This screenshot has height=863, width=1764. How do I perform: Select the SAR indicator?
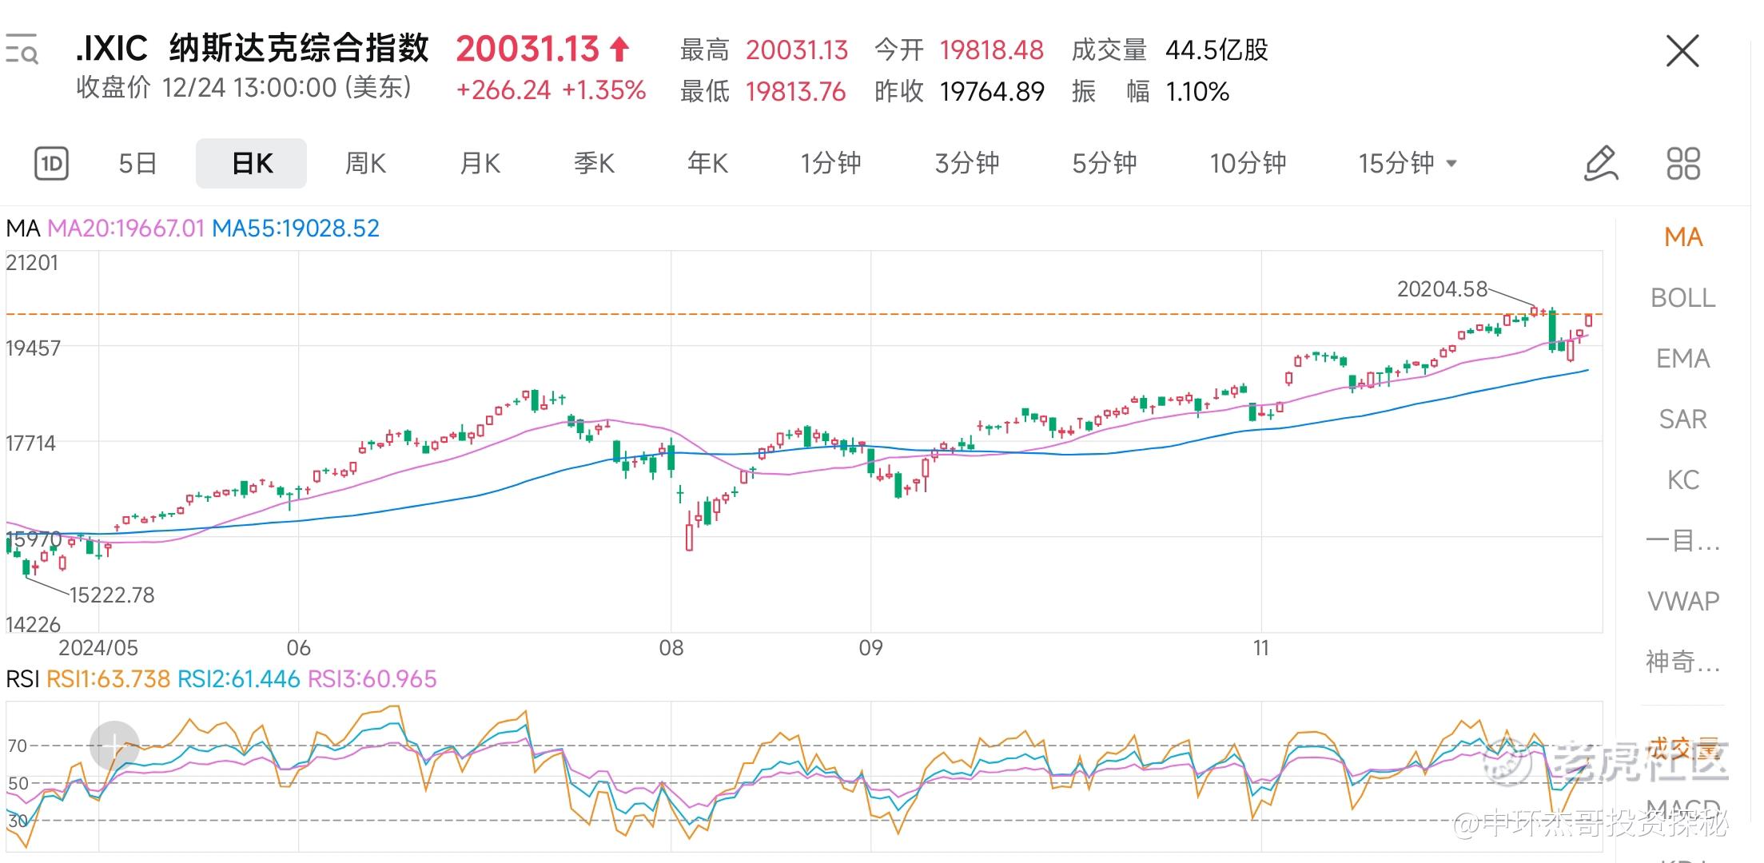(x=1683, y=420)
